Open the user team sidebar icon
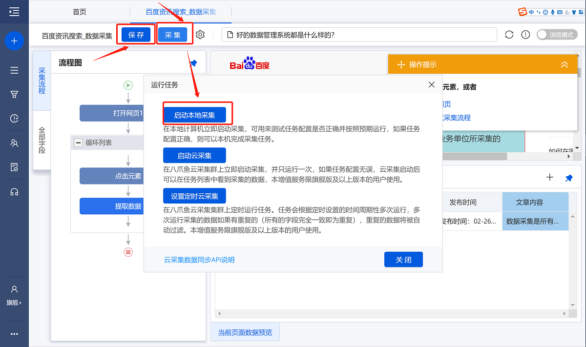586x347 pixels. tap(14, 143)
